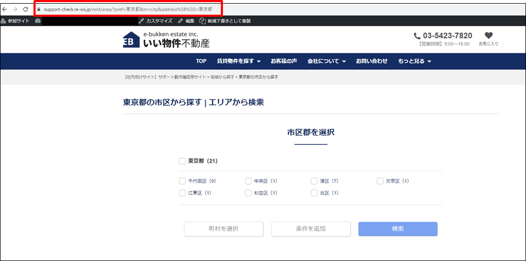Screen dimensions: 526x261
Task: Click the 町村を選択 button
Action: [x=223, y=229]
